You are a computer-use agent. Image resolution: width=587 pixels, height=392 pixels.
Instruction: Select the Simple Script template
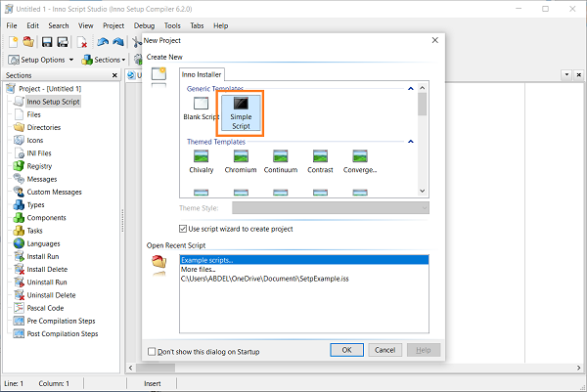(241, 113)
